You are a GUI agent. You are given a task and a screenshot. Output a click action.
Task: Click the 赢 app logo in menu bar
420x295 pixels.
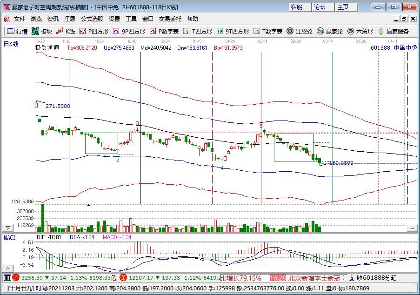tap(7, 19)
